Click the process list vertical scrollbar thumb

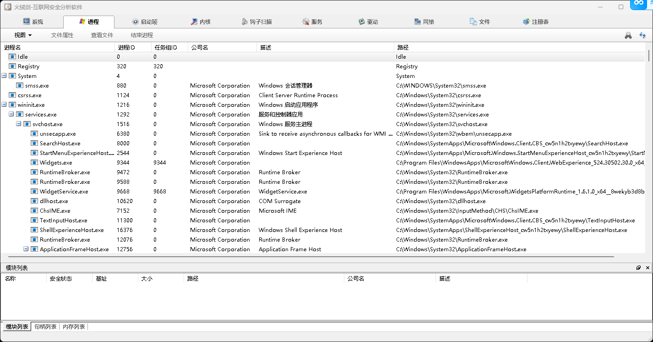click(x=649, y=55)
